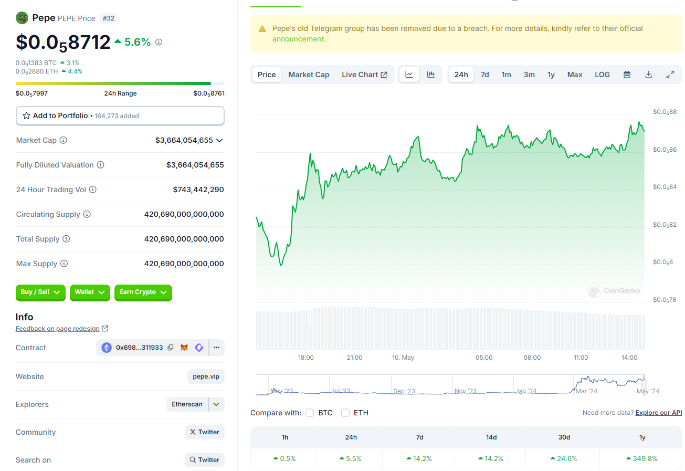Screen dimensions: 685x471
Task: Open Community Twitter link
Action: click(205, 432)
